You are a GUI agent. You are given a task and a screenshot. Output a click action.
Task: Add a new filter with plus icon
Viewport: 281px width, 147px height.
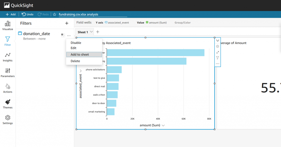pyautogui.click(x=67, y=23)
